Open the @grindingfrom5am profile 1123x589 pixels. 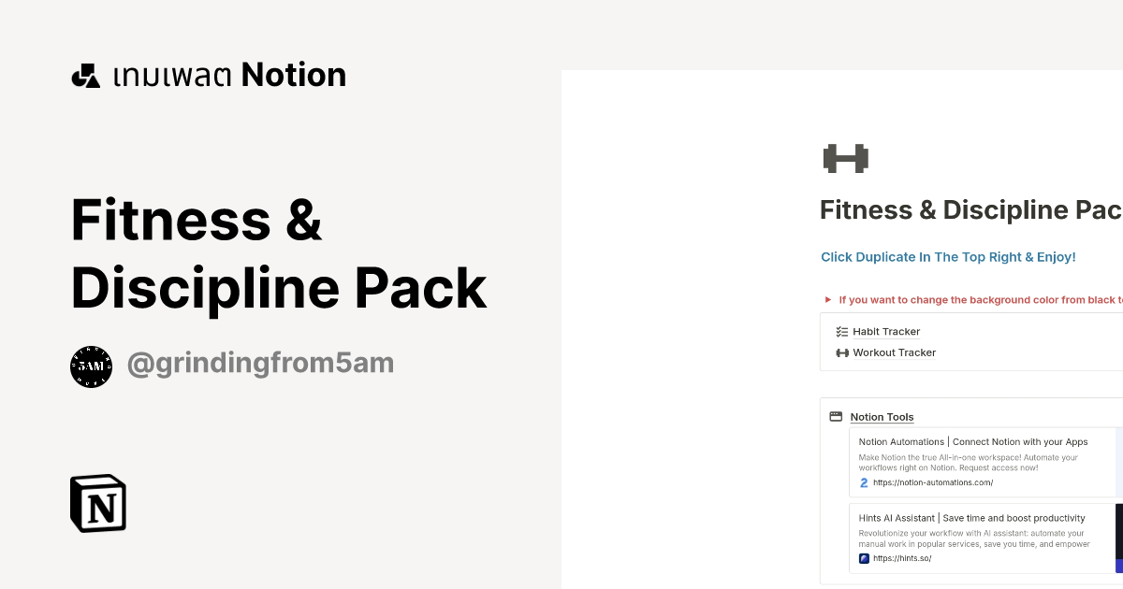(260, 363)
